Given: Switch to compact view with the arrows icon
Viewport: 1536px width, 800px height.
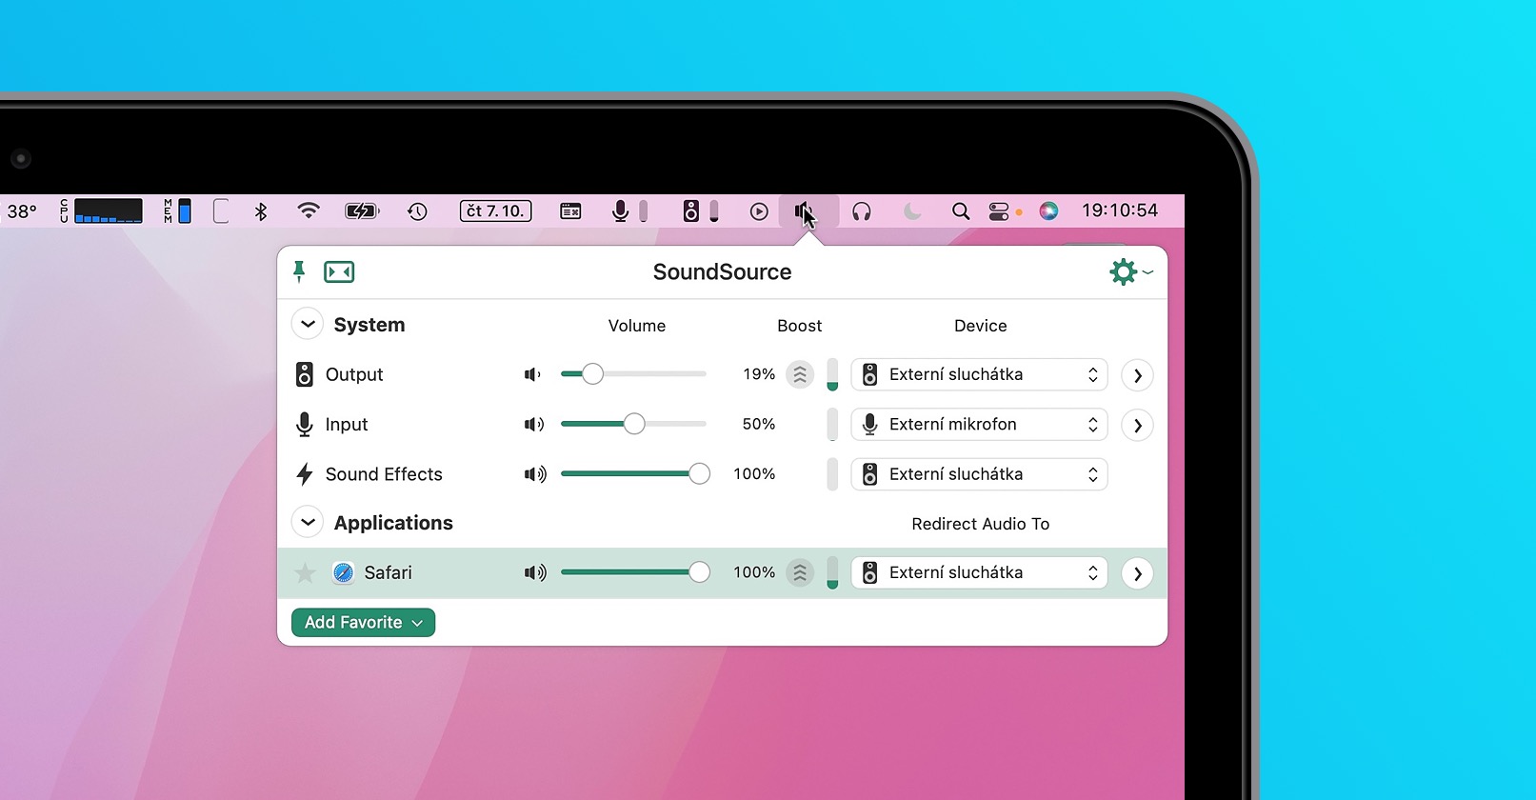Looking at the screenshot, I should 339,272.
